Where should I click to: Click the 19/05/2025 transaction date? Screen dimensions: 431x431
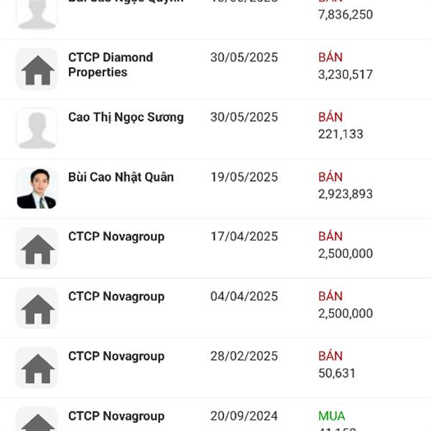(x=244, y=177)
